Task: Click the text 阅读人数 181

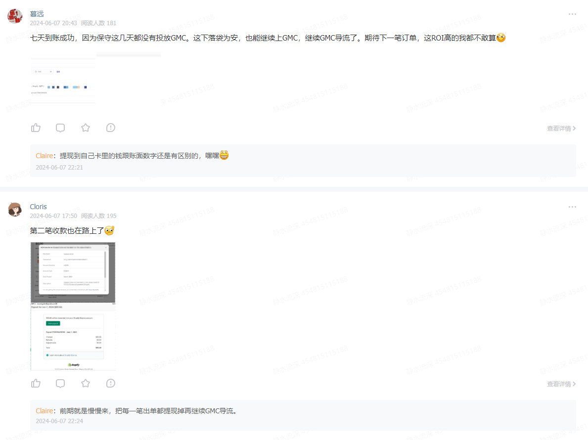Action: tap(98, 23)
